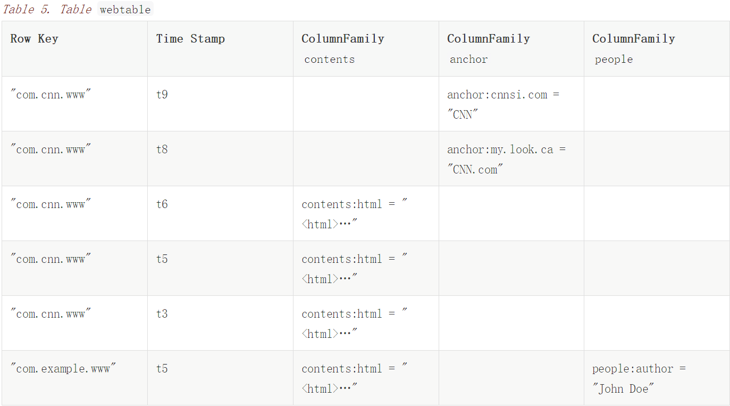Click the t6 timestamp cell
Screen dimensions: 730x406
162,204
